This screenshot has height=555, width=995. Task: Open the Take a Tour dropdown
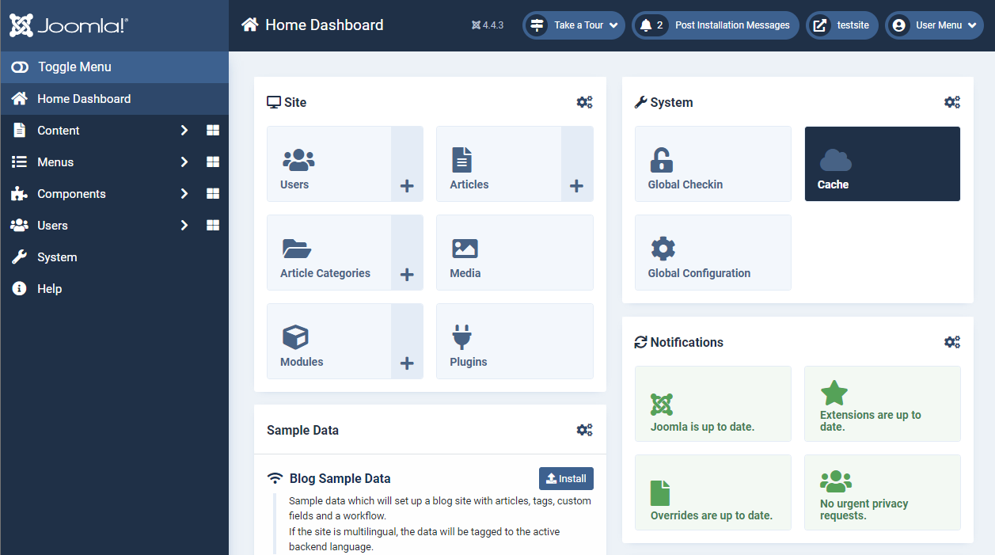(574, 25)
